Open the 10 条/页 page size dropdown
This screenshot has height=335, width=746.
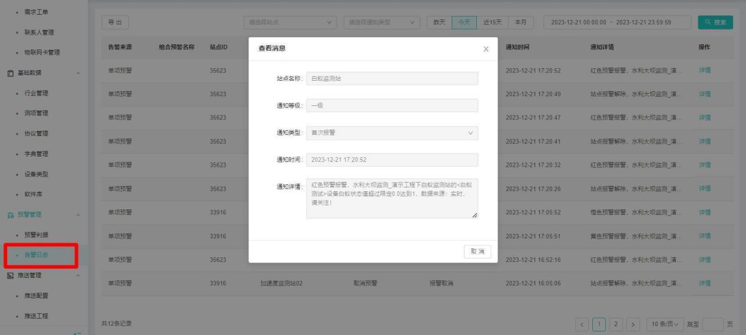664,323
